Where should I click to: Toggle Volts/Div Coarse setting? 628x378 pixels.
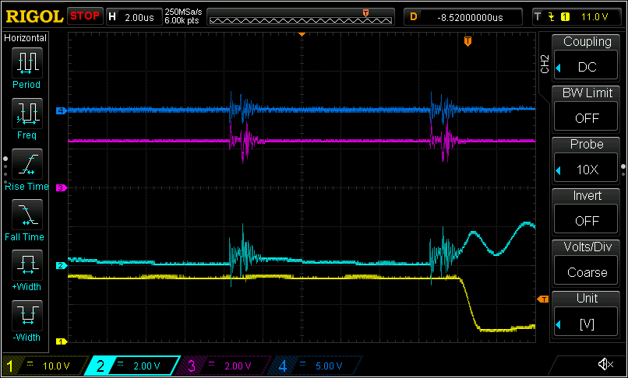586,263
